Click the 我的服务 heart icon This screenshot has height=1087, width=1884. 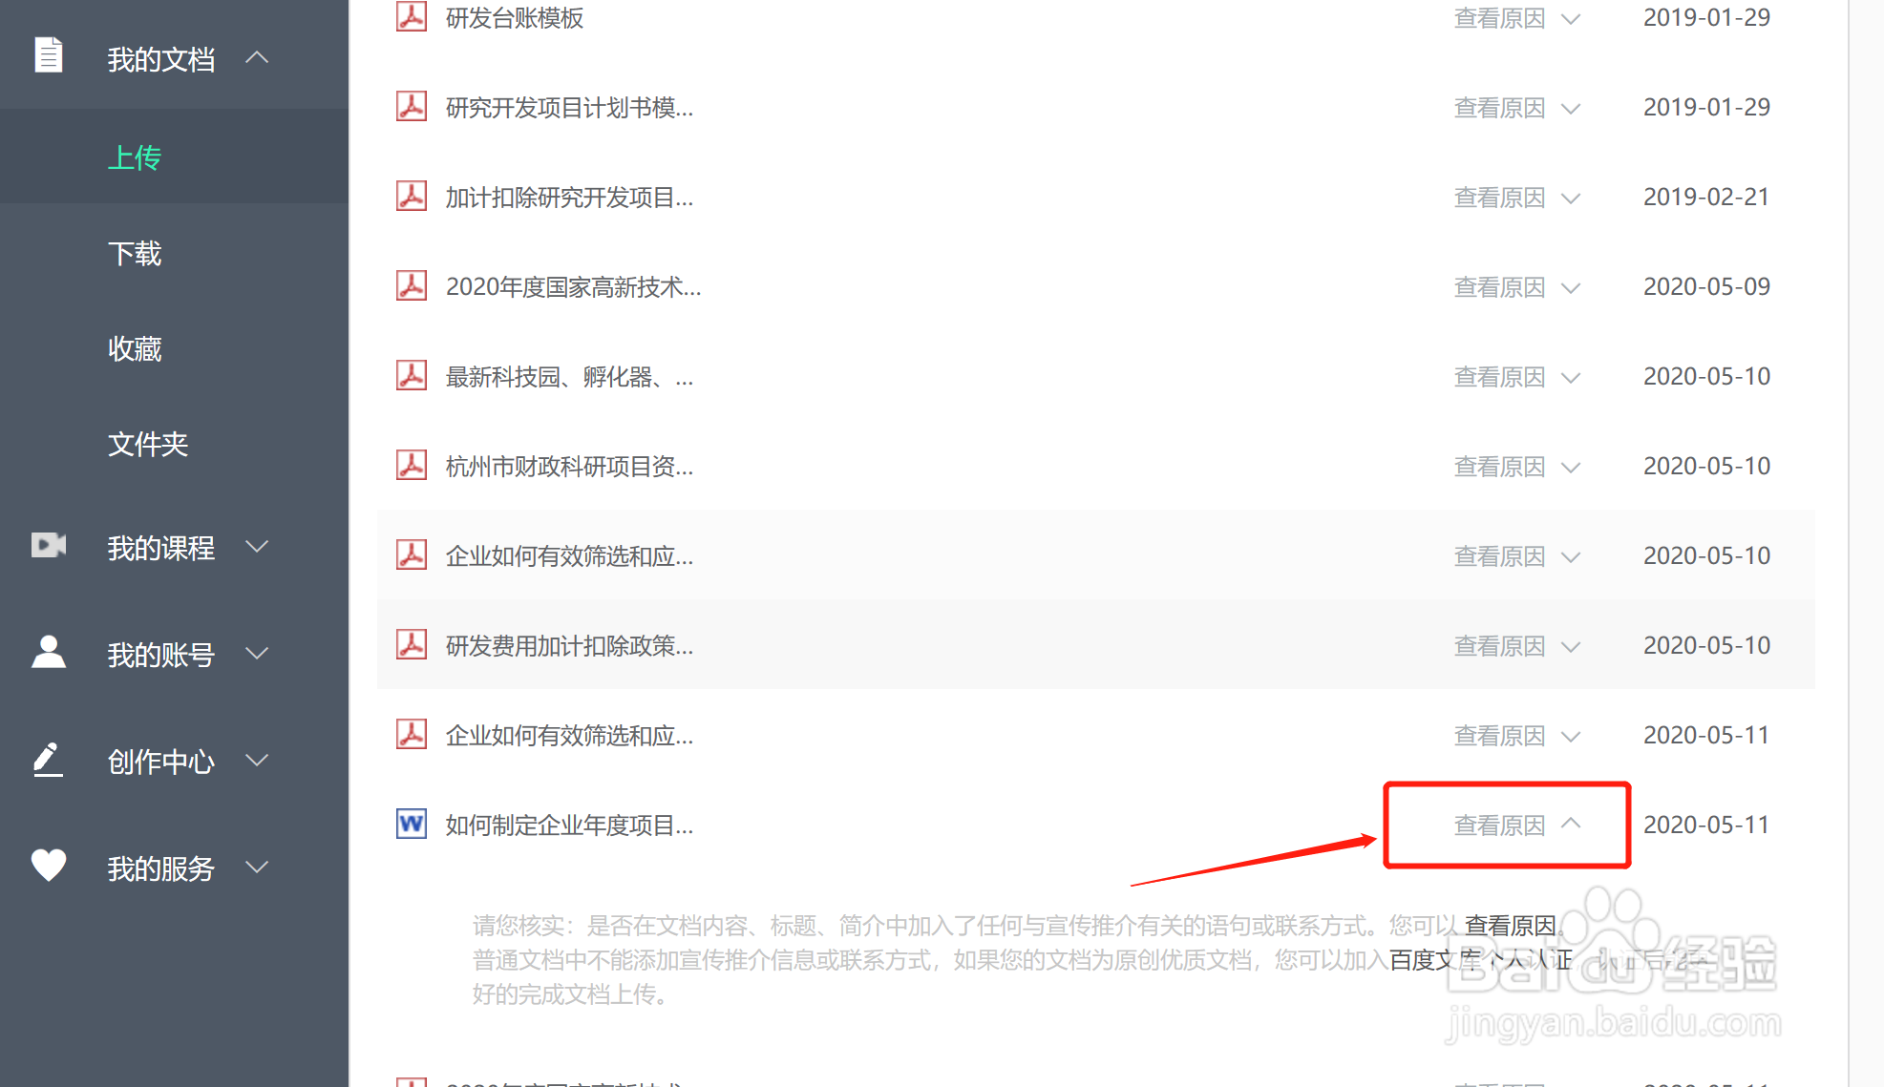tap(49, 865)
